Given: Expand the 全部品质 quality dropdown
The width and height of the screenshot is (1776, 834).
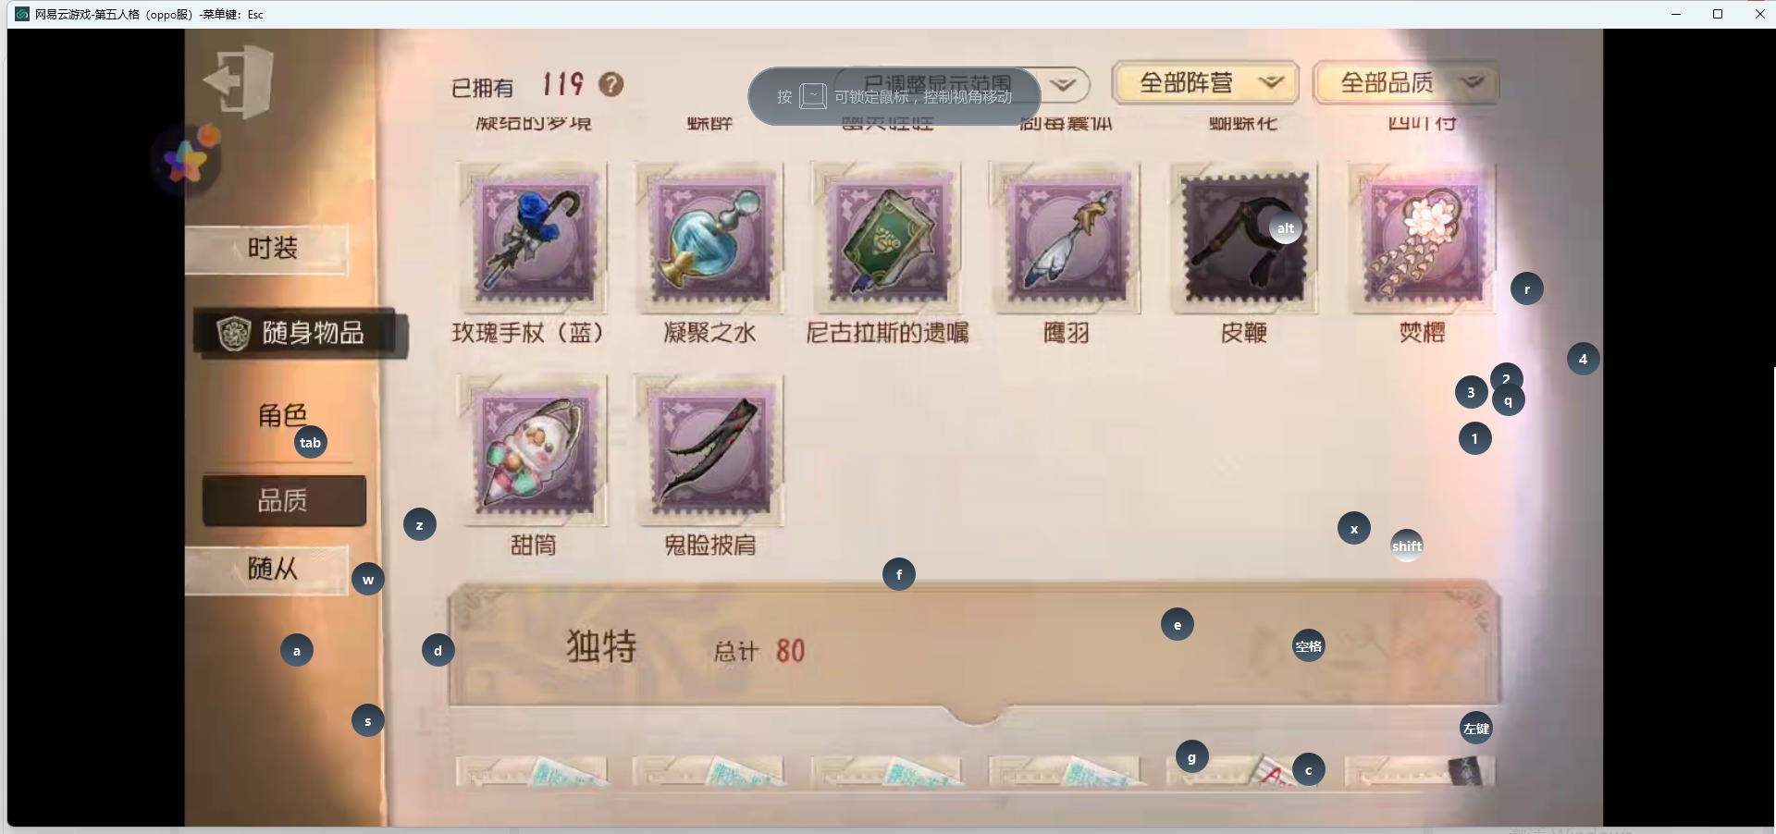Looking at the screenshot, I should coord(1406,83).
